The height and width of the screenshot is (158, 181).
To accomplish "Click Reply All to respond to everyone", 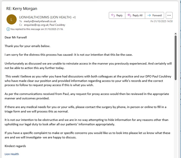I will click(x=135, y=15).
